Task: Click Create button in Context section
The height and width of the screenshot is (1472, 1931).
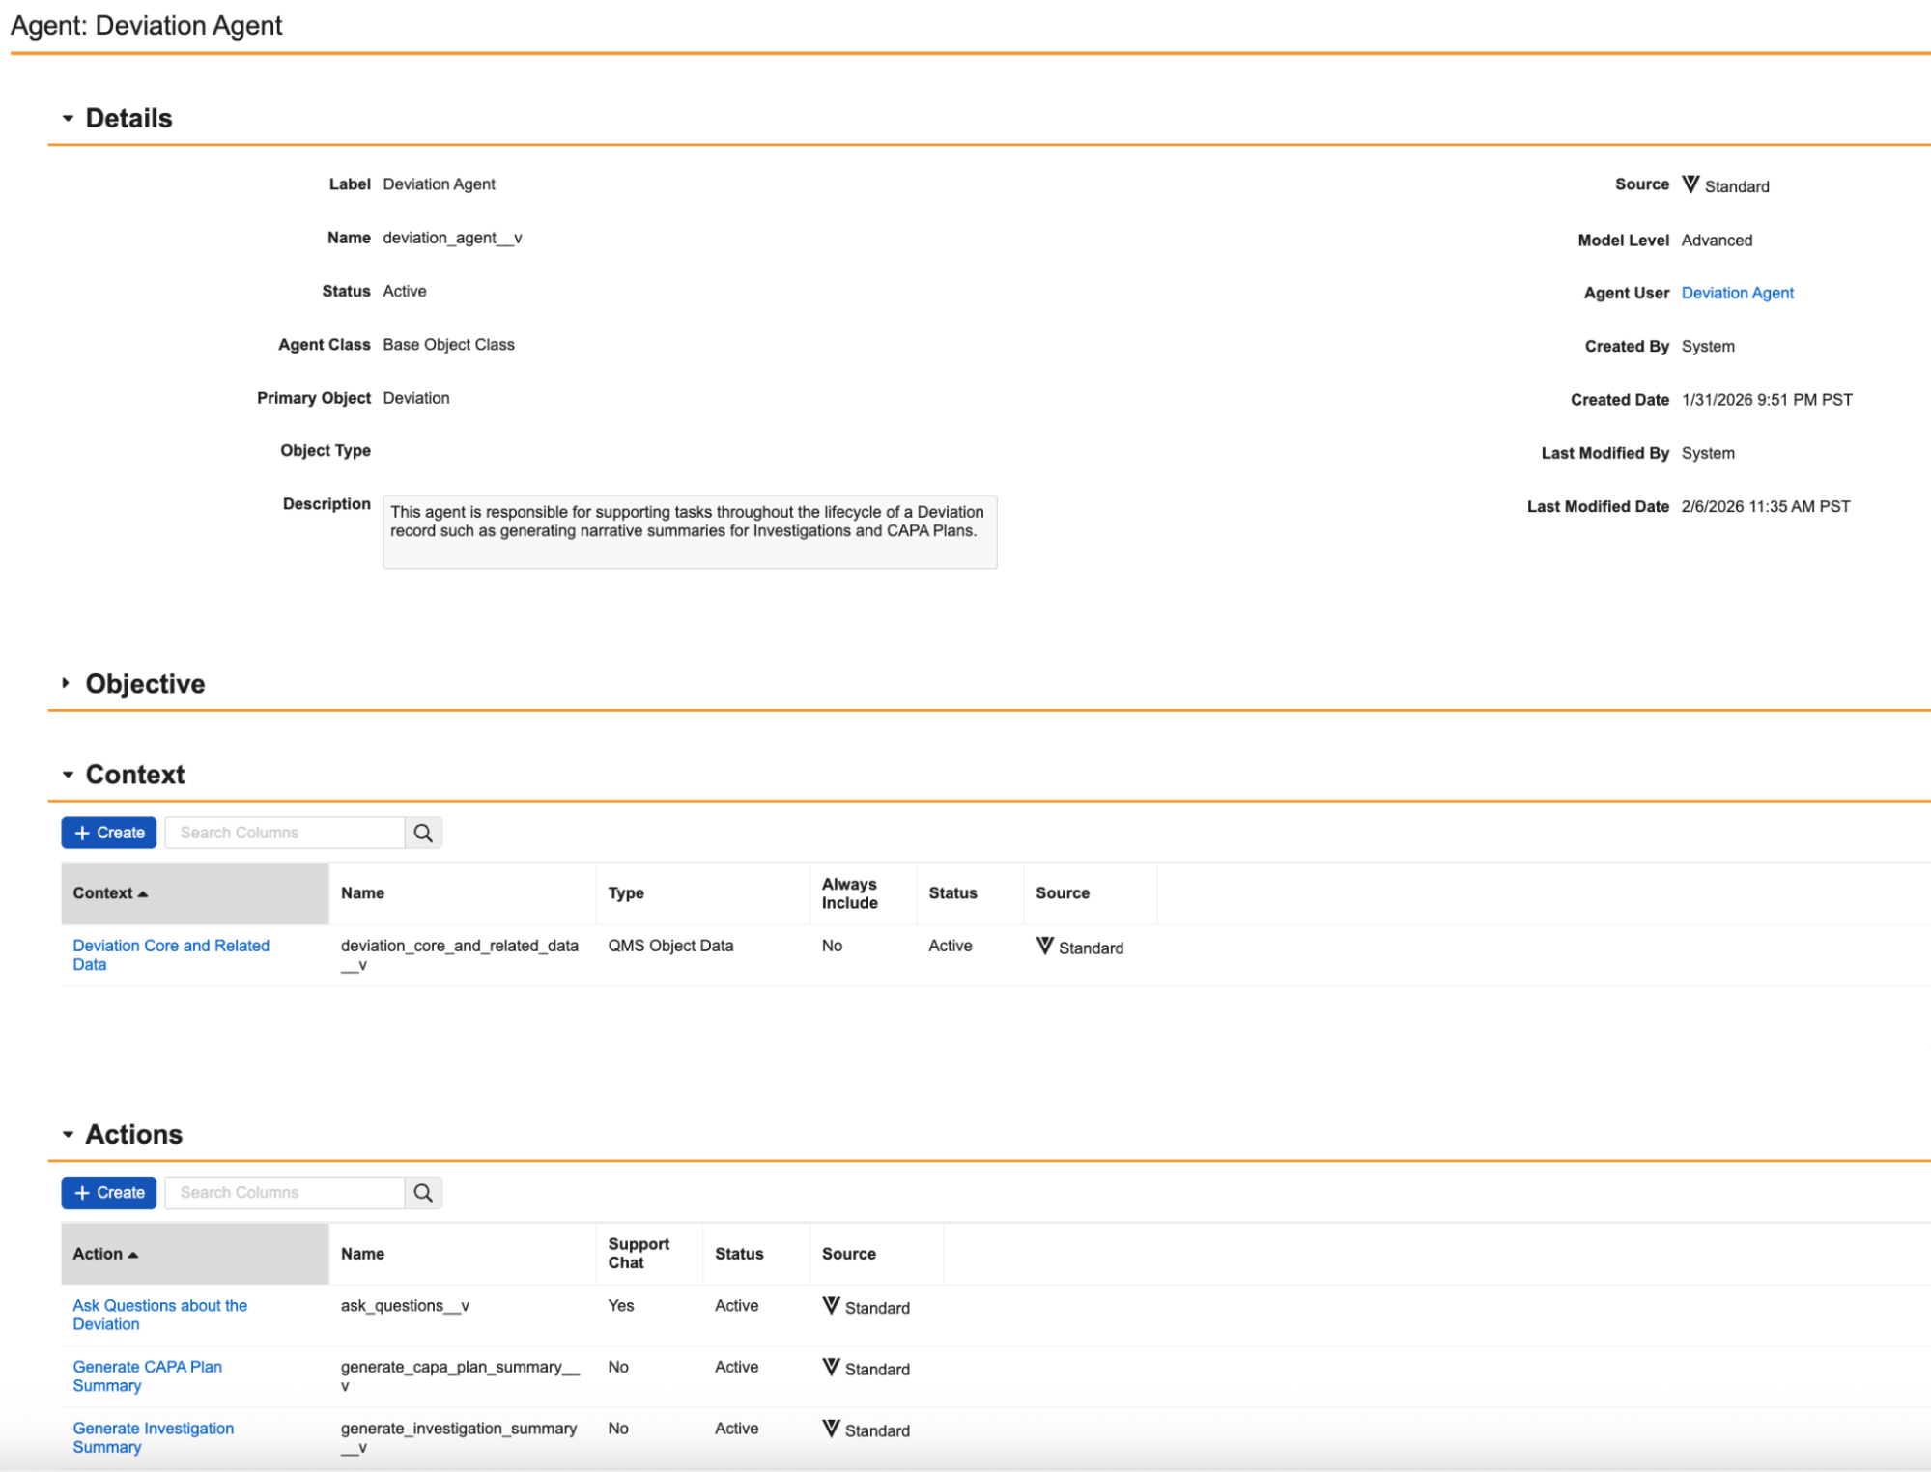Action: tap(109, 833)
